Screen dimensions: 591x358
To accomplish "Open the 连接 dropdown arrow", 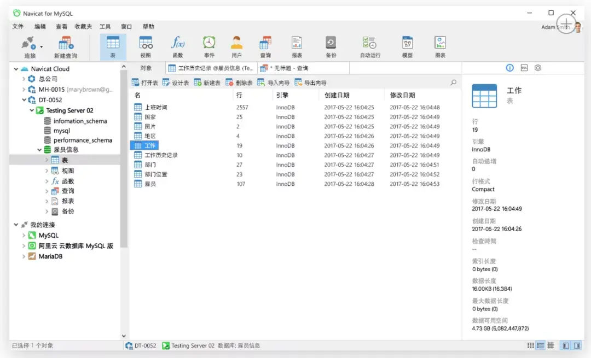I will pos(42,47).
